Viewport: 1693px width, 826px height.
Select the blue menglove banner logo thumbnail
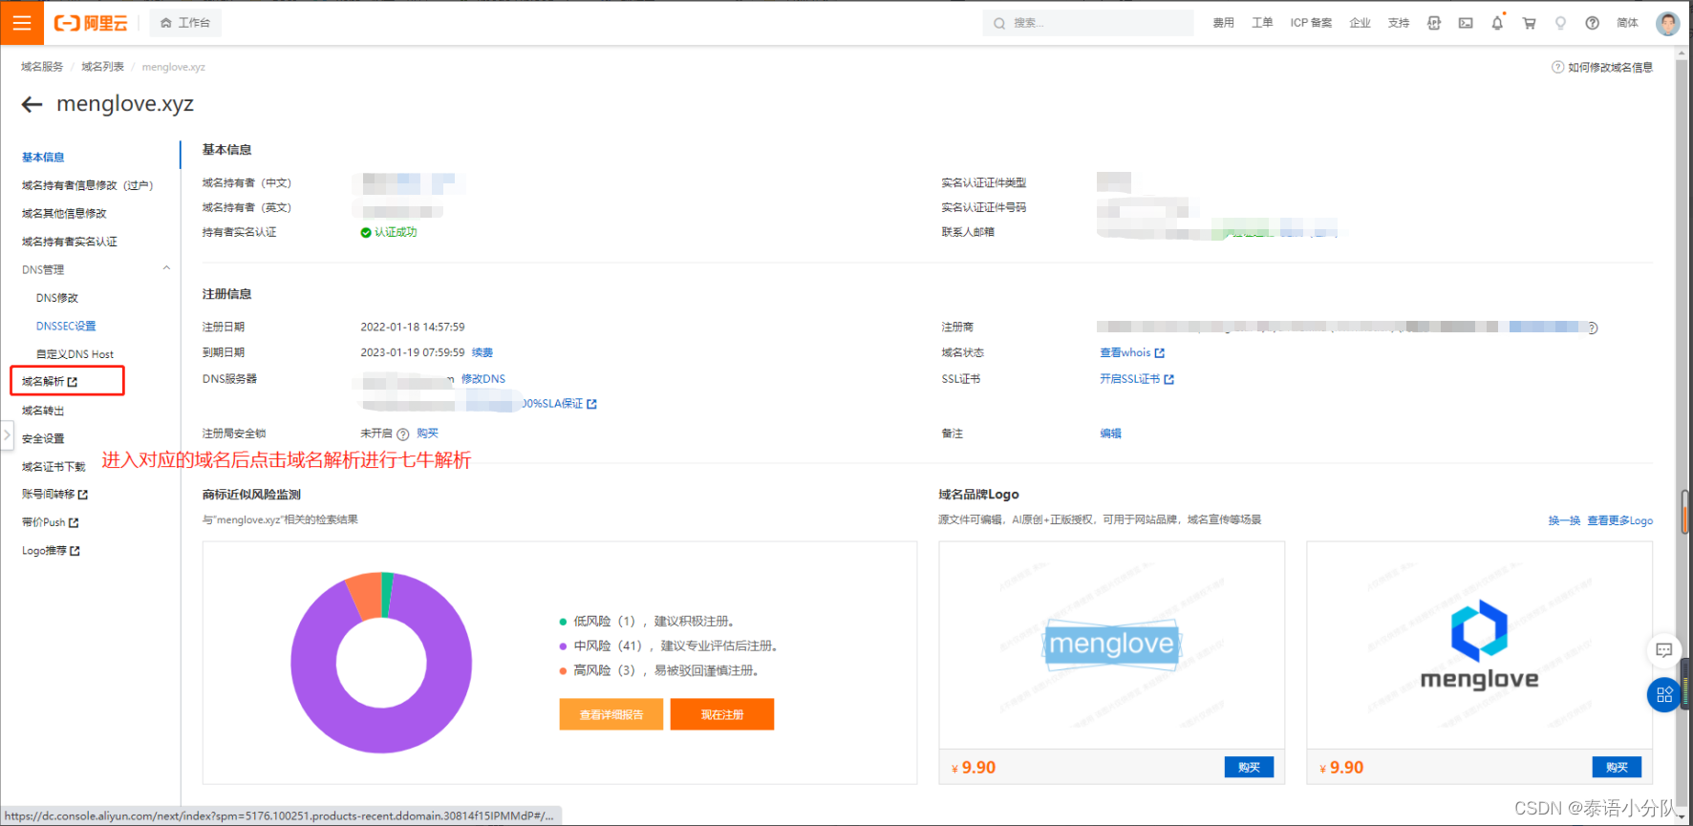[x=1111, y=645]
